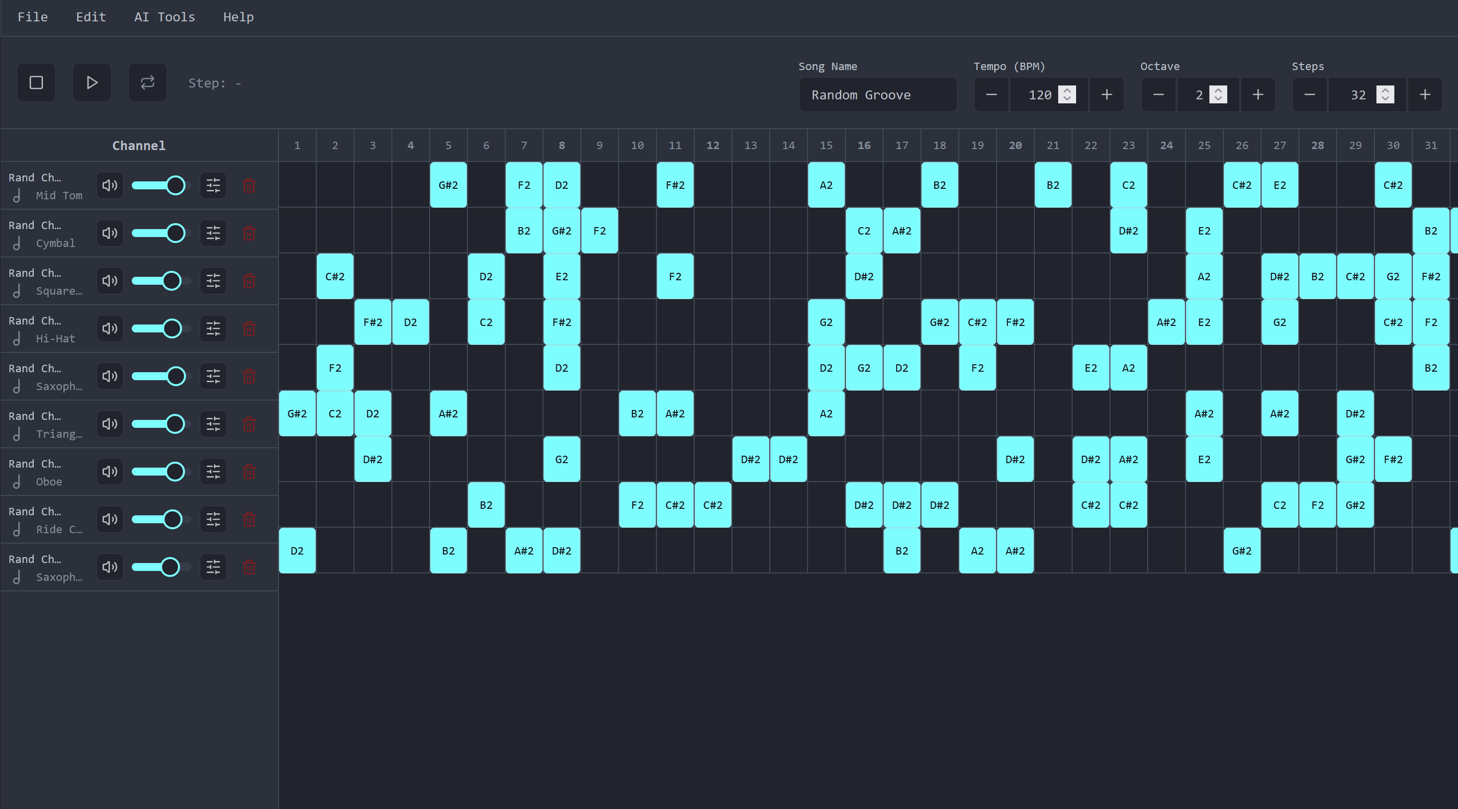
Task: Delete the Cymbal channel with trash icon
Action: [x=249, y=233]
